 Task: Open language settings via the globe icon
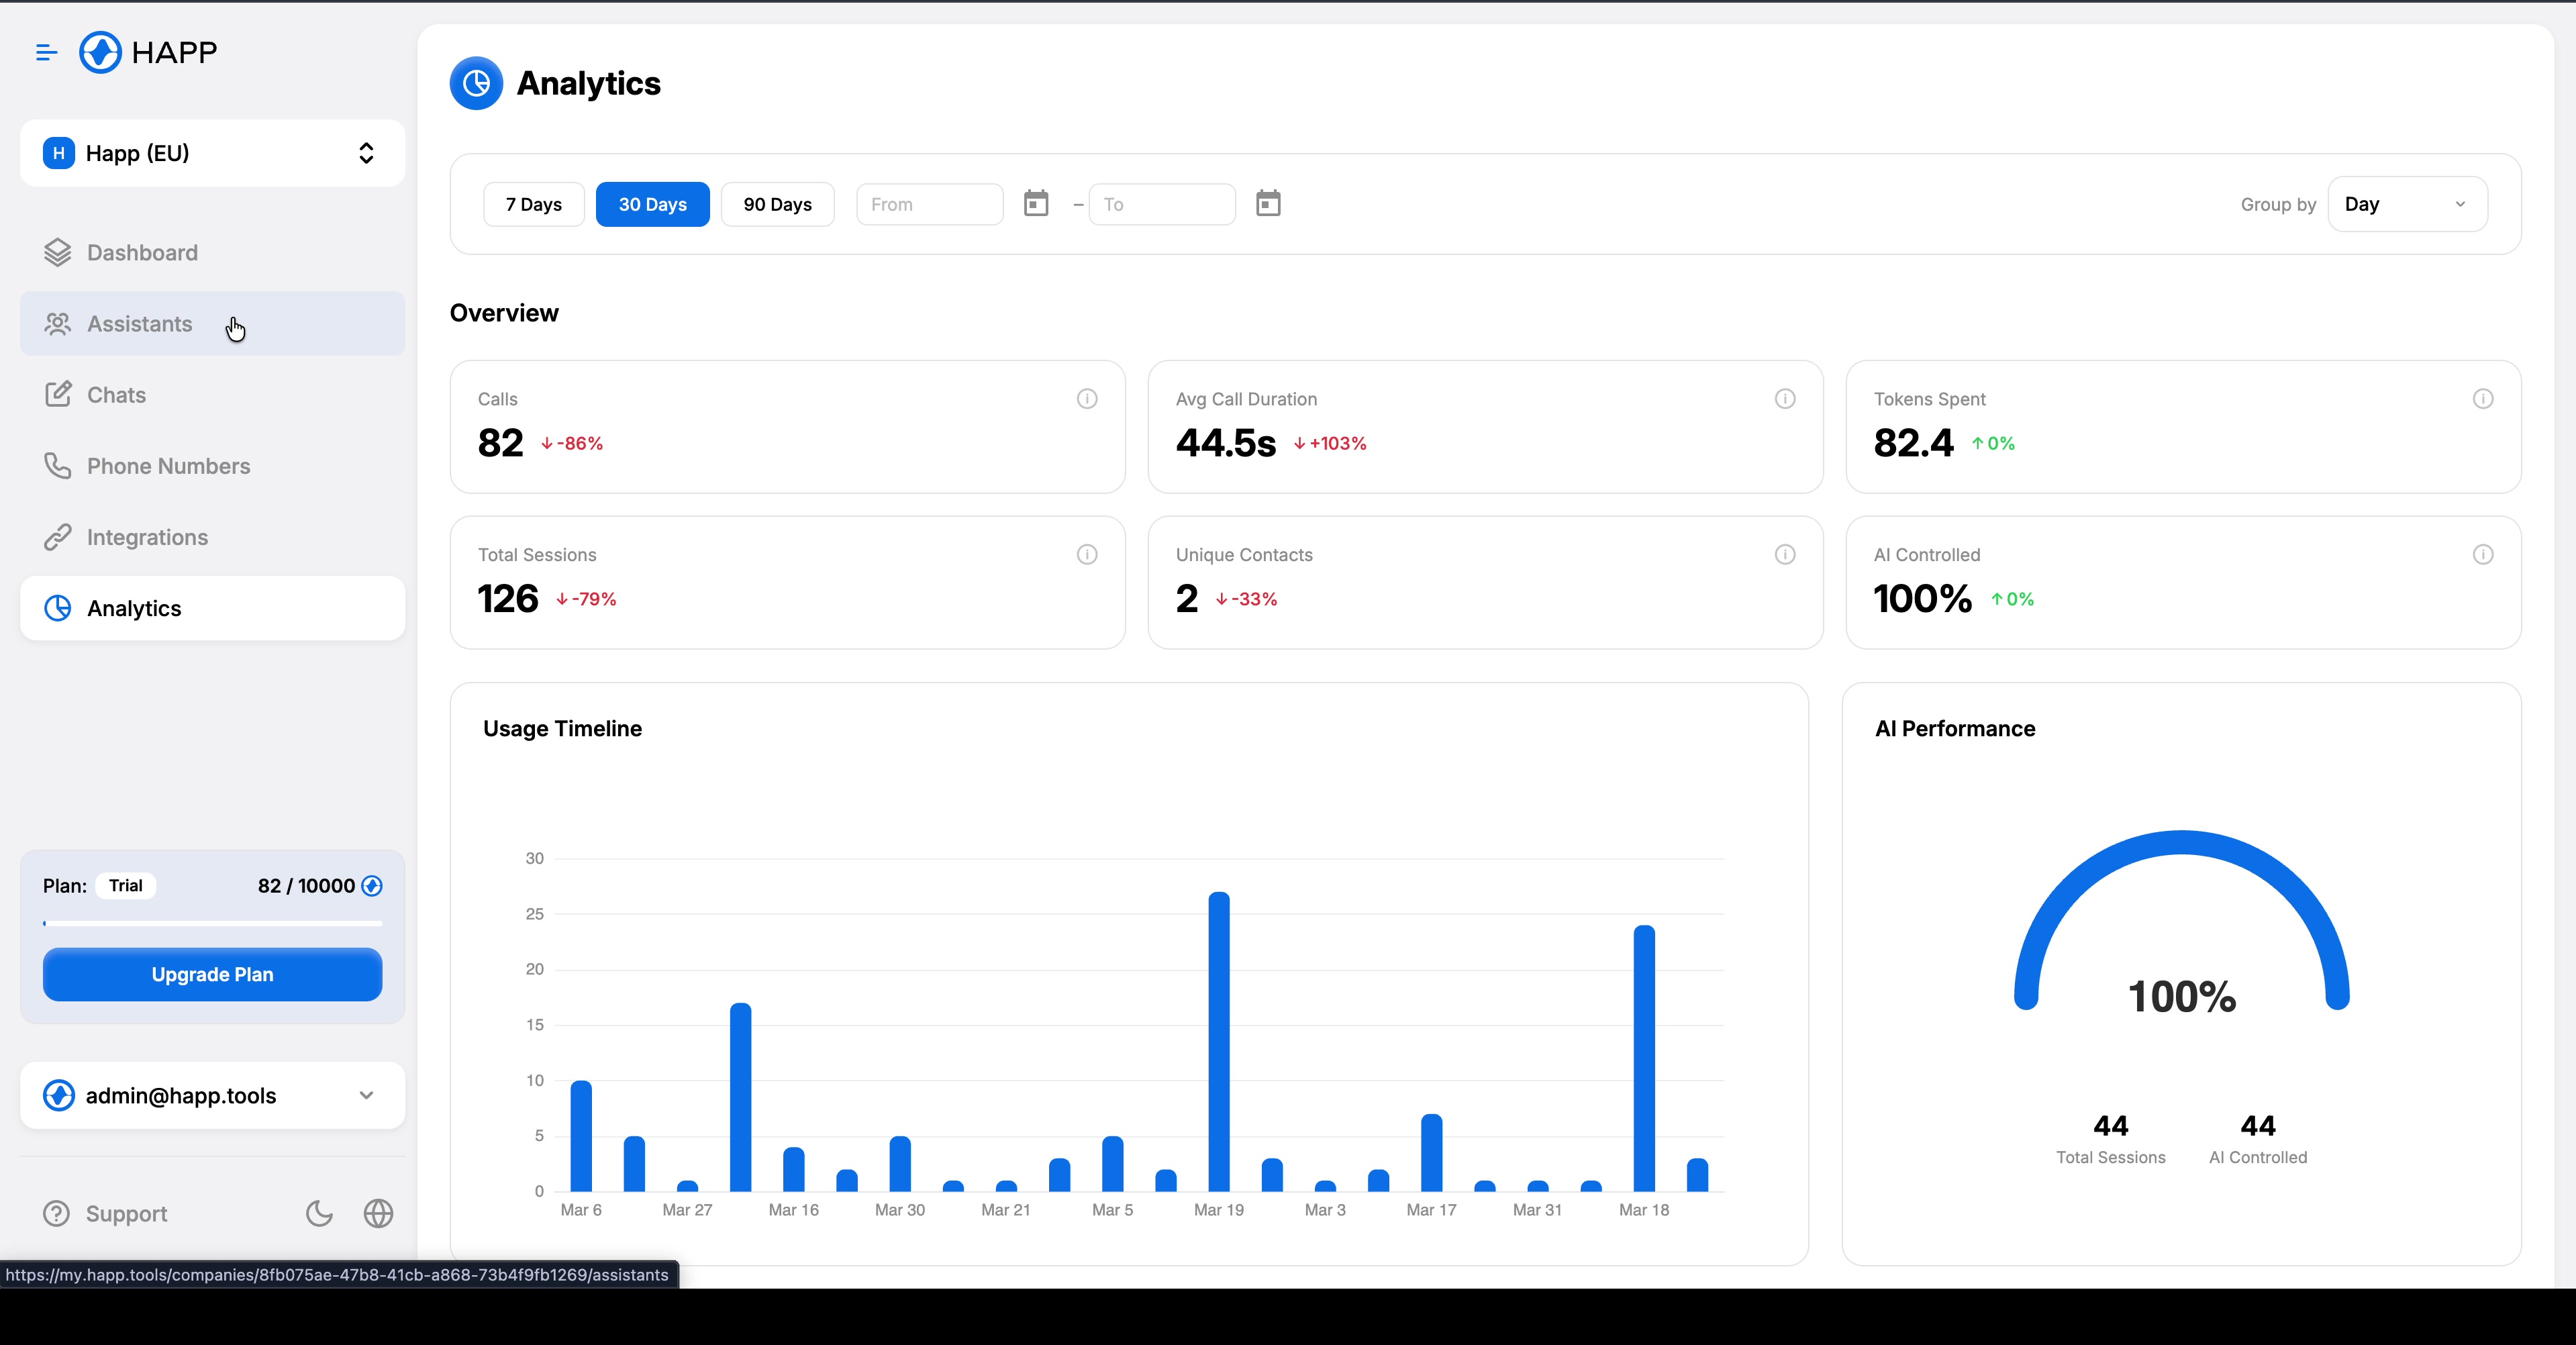pos(378,1213)
